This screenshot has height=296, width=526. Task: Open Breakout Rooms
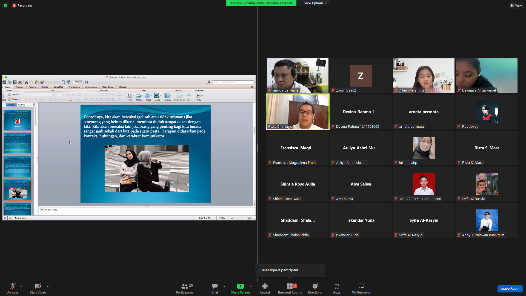290,289
